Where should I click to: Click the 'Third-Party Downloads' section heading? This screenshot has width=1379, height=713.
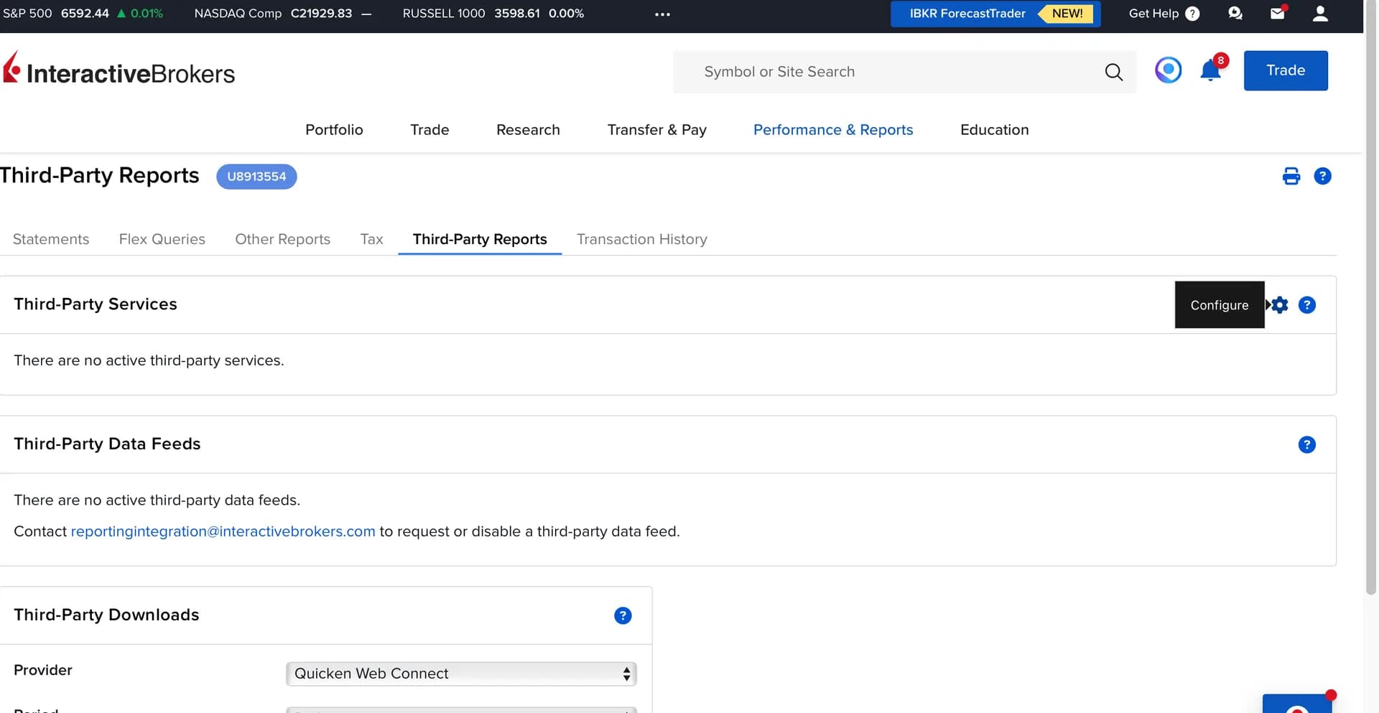pyautogui.click(x=106, y=615)
